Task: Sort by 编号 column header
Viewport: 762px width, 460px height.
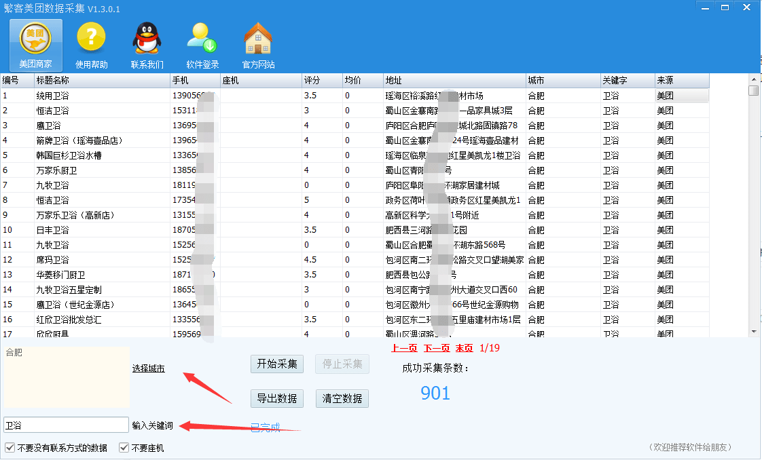Action: [x=18, y=81]
